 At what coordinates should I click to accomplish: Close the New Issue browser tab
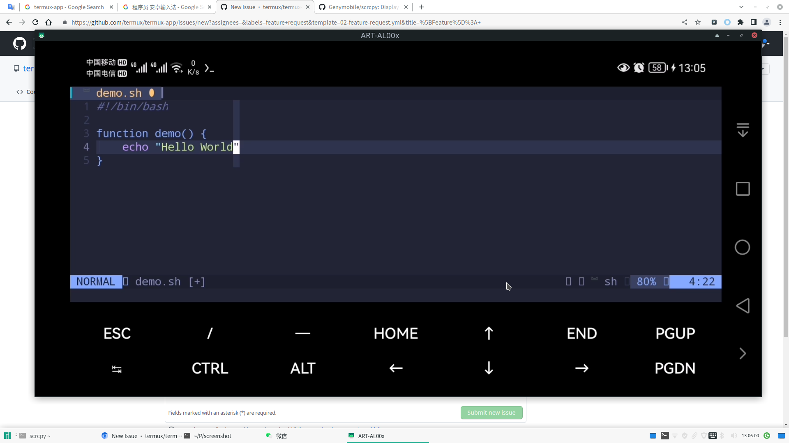pyautogui.click(x=308, y=7)
